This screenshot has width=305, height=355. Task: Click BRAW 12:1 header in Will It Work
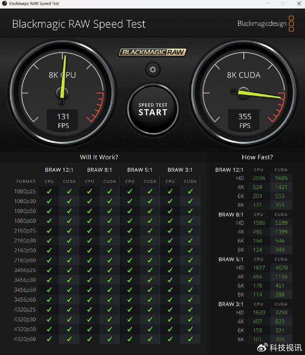click(x=59, y=170)
